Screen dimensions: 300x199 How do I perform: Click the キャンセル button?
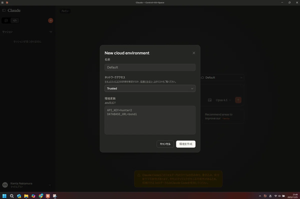(165, 144)
